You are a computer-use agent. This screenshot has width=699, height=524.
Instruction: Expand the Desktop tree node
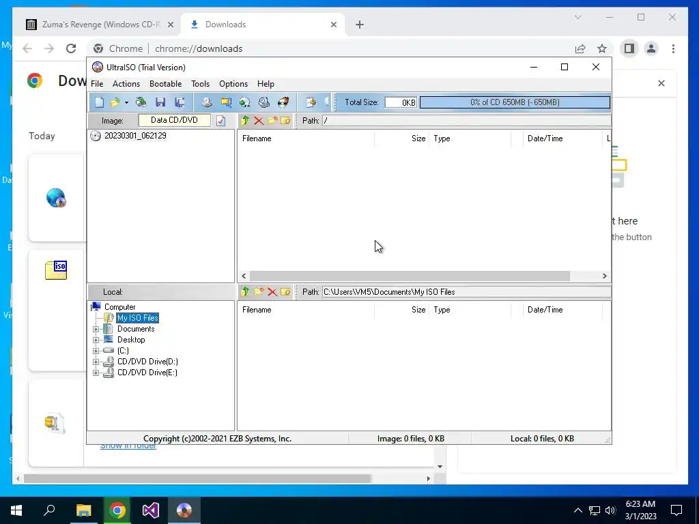click(x=96, y=340)
